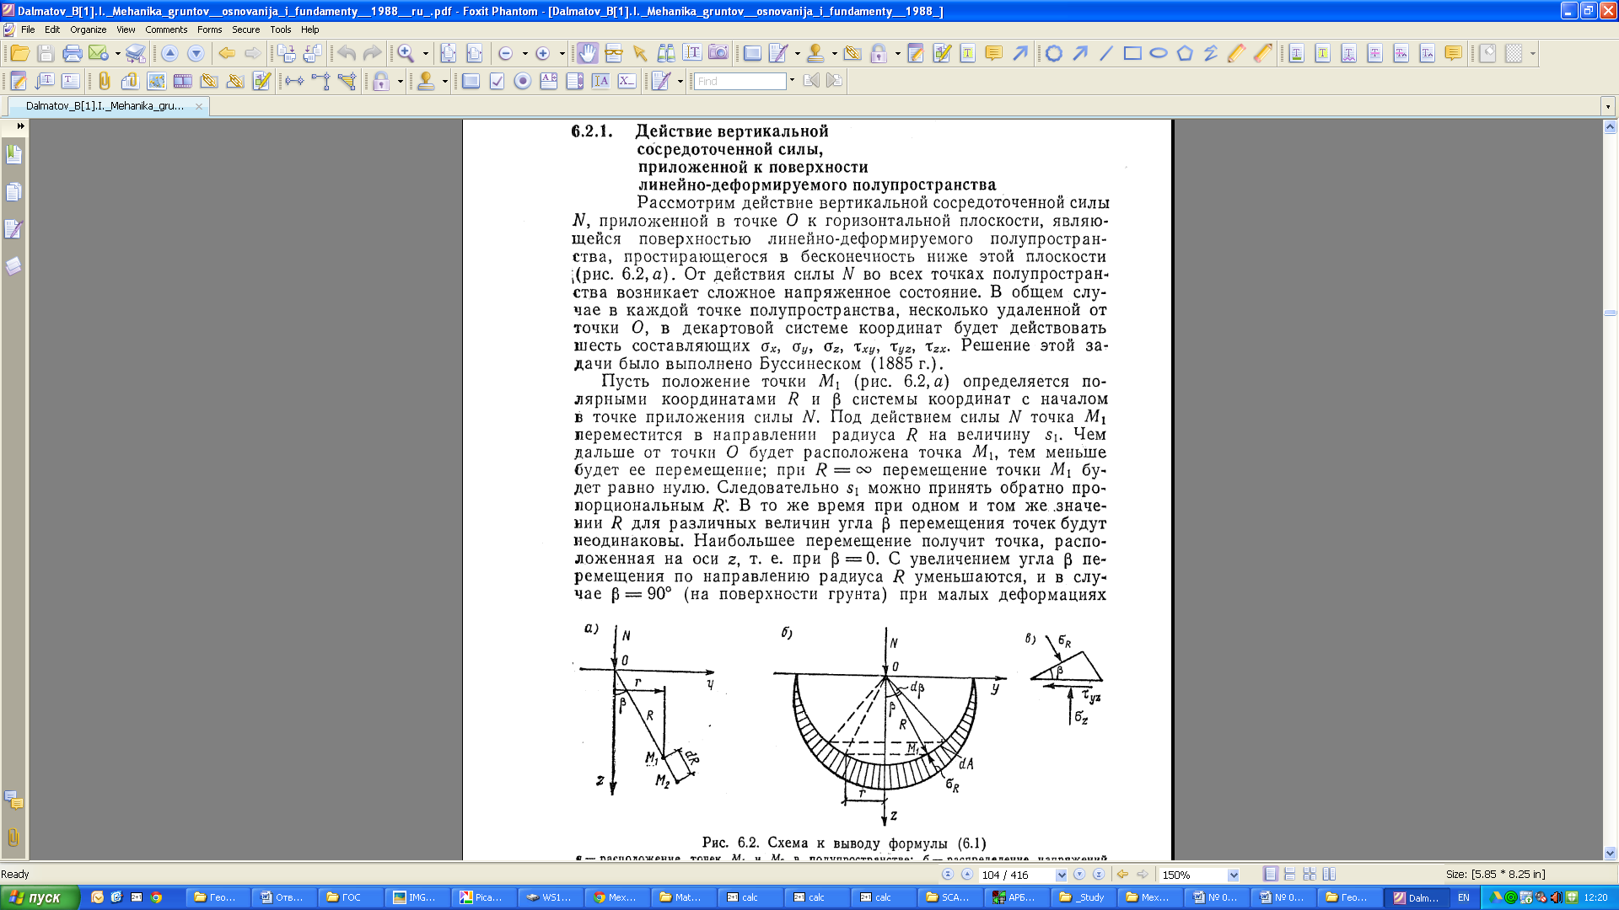This screenshot has height=910, width=1619.
Task: Open the zoom in dropdown arrow
Action: pyautogui.click(x=562, y=54)
